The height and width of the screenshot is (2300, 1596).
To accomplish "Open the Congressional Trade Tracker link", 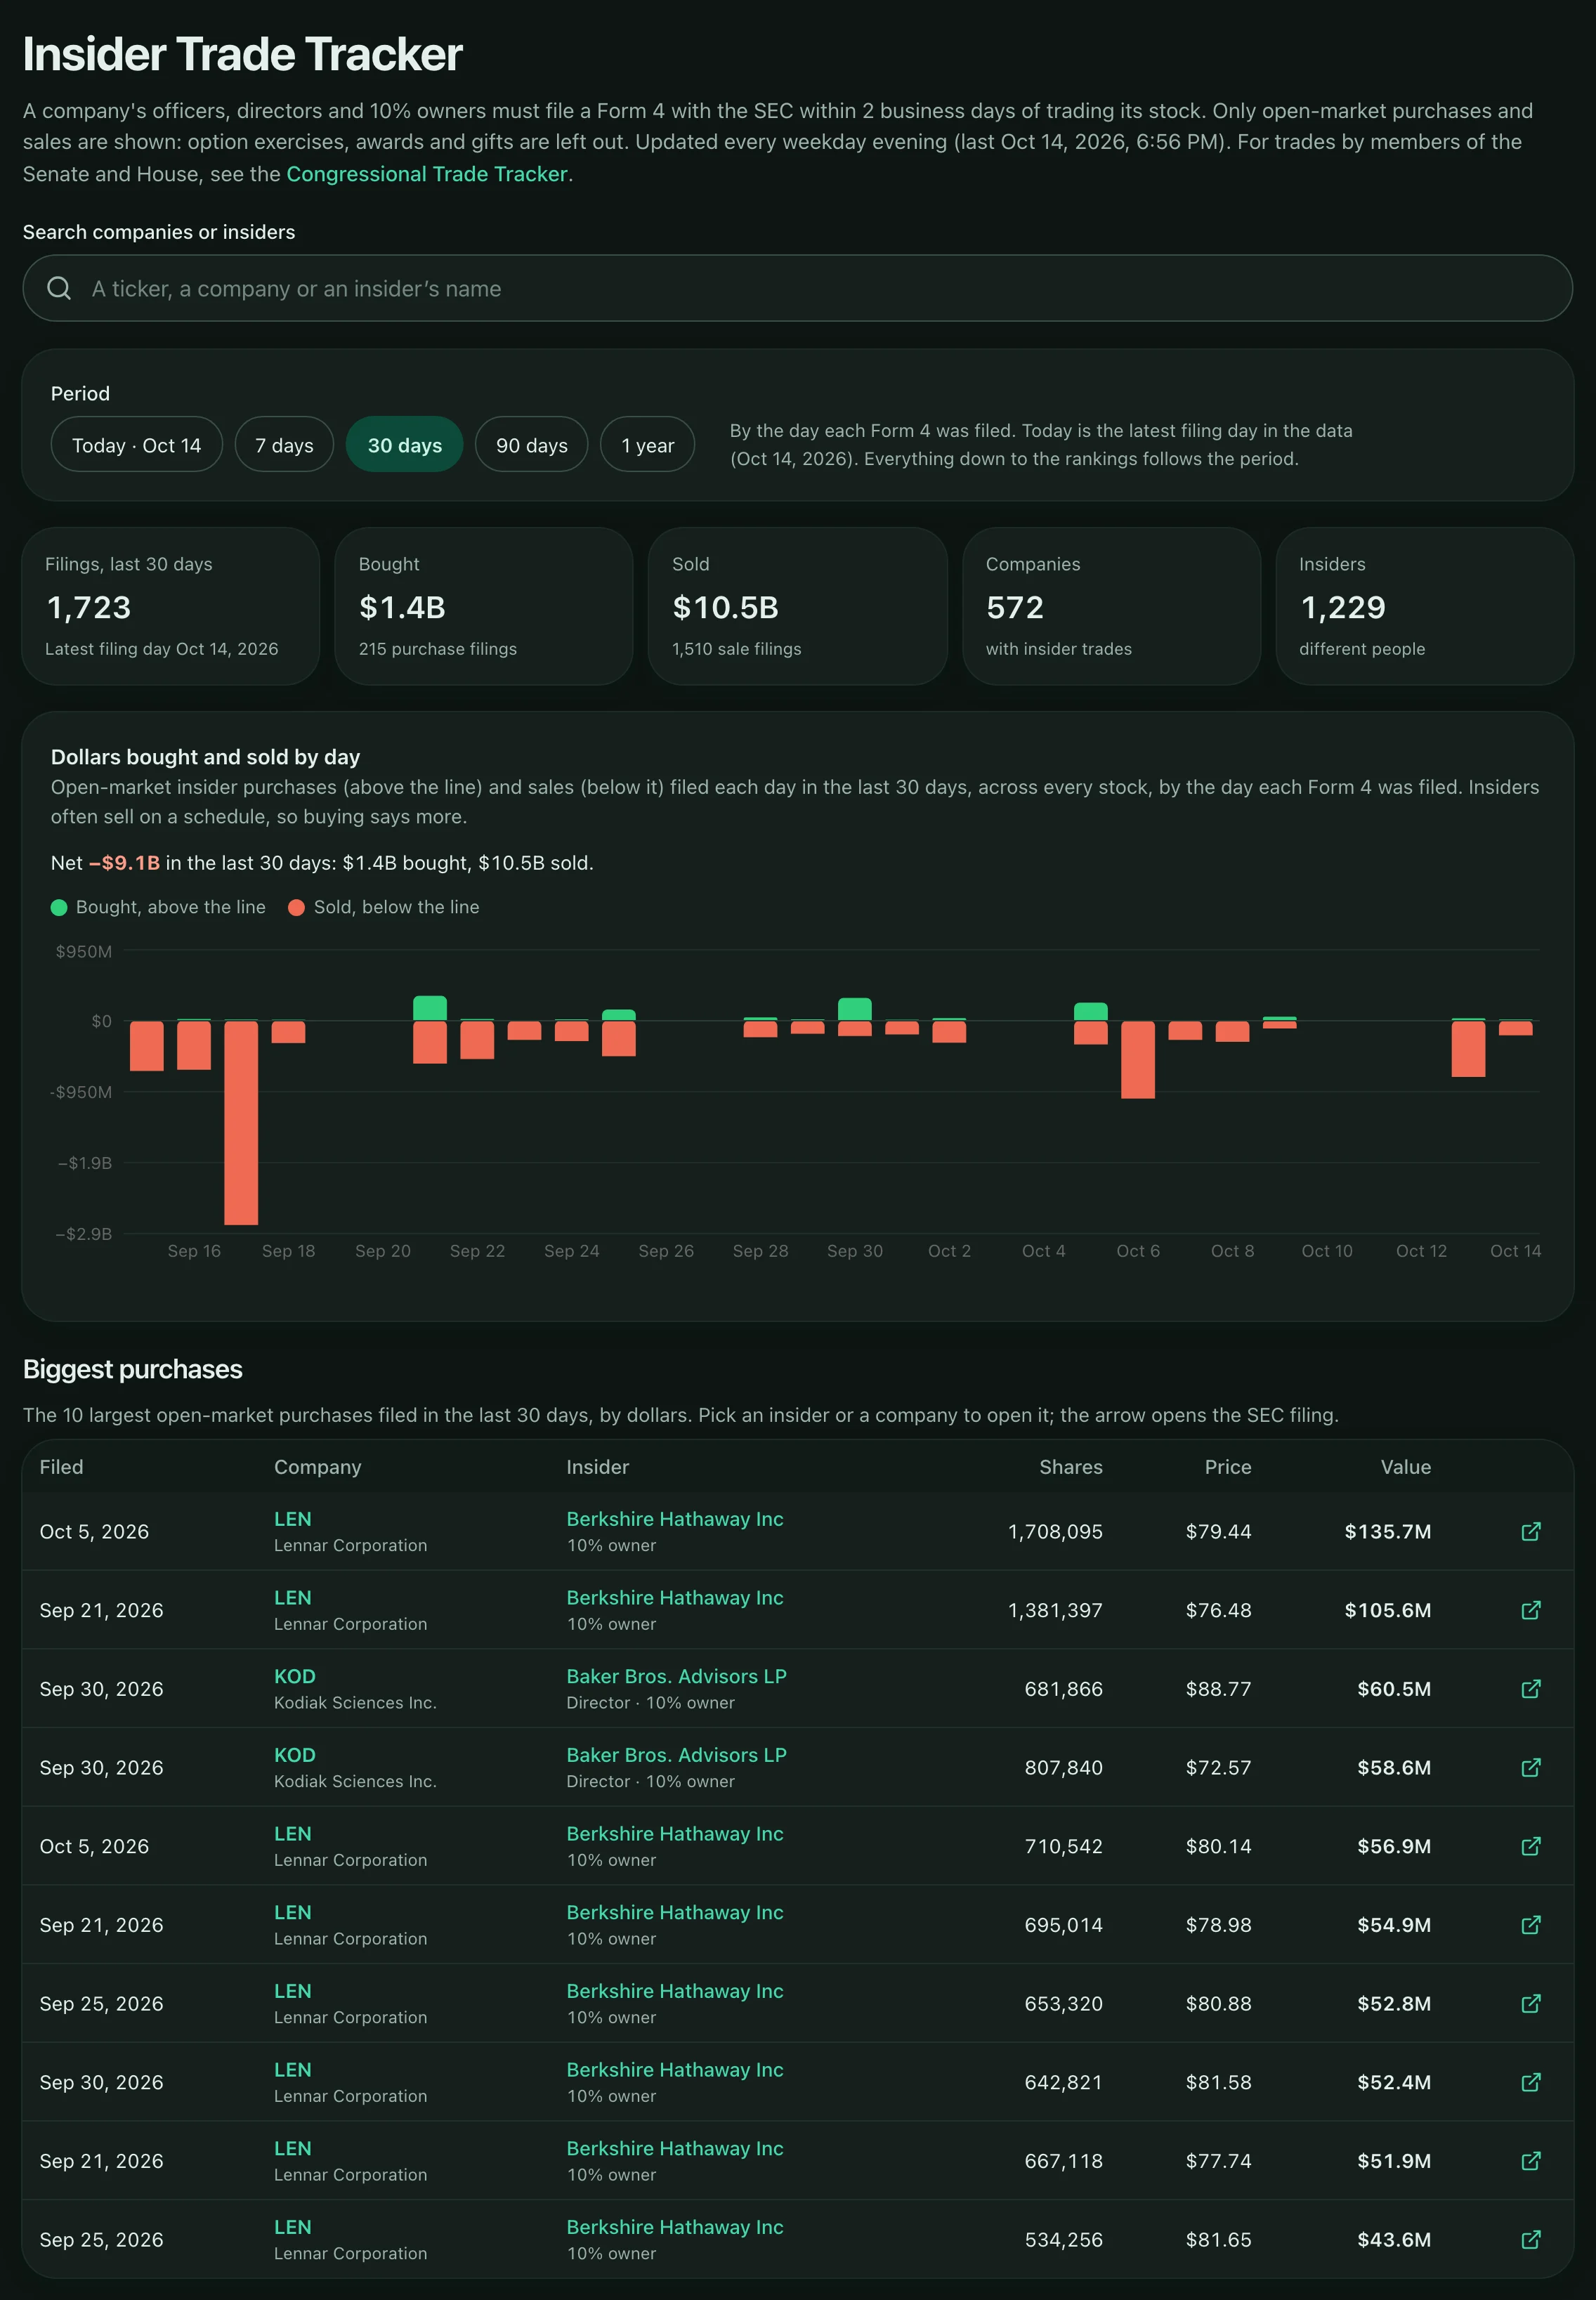I will pos(427,174).
